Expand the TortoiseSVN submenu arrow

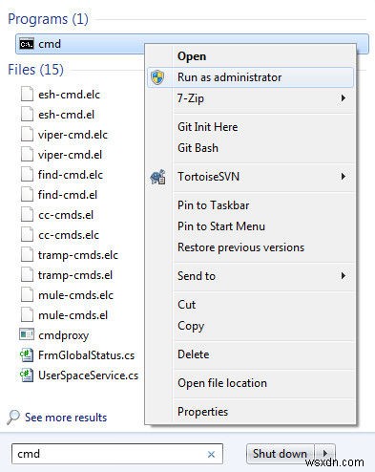click(344, 176)
